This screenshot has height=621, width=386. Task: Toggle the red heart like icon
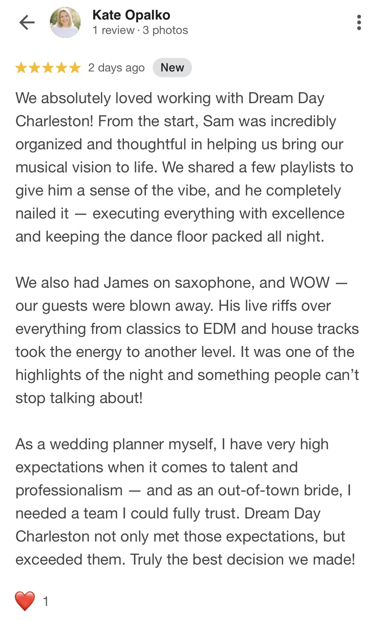[25, 601]
